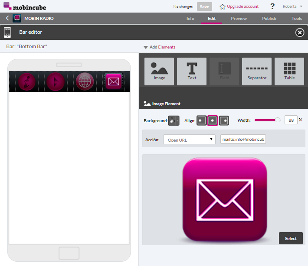Add a Table element
The image size is (308, 266).
click(x=289, y=71)
